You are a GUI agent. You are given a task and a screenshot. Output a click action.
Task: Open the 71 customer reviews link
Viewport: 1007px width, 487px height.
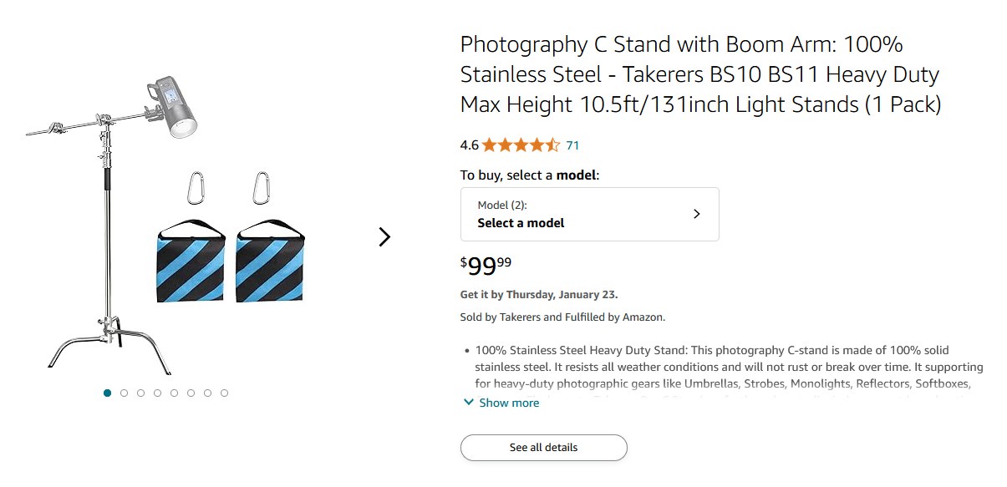point(572,145)
